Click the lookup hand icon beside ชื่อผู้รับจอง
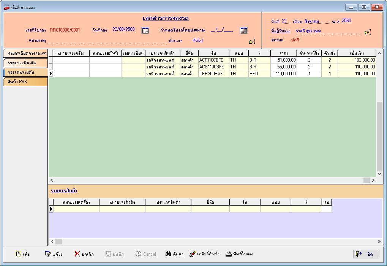Image resolution: width=387 pixels, height=266 pixels. pyautogui.click(x=367, y=32)
